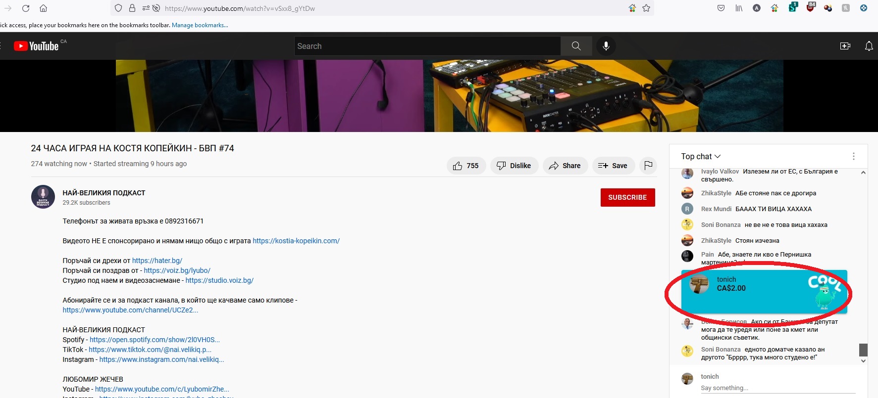Open the kostia-kopeikin.com link

(x=296, y=241)
